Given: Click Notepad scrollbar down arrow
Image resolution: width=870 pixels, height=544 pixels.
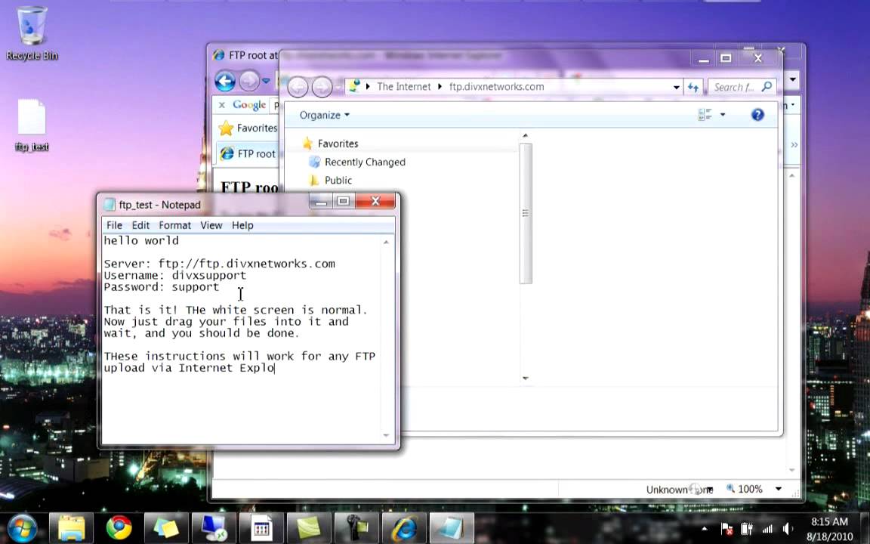Looking at the screenshot, I should tap(386, 435).
